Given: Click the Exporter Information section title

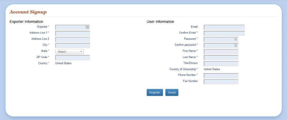Looking at the screenshot, I should pos(26,22).
